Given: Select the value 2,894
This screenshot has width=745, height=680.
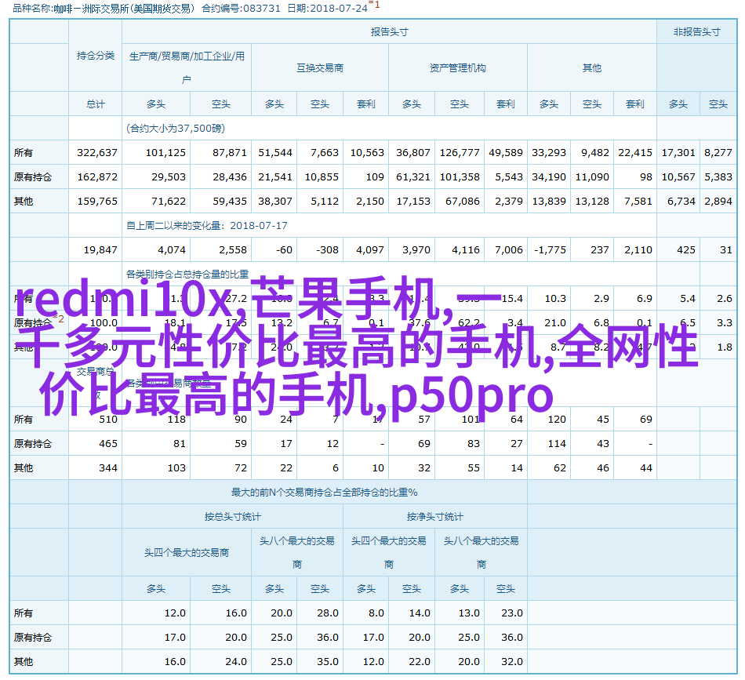Looking at the screenshot, I should [x=718, y=201].
